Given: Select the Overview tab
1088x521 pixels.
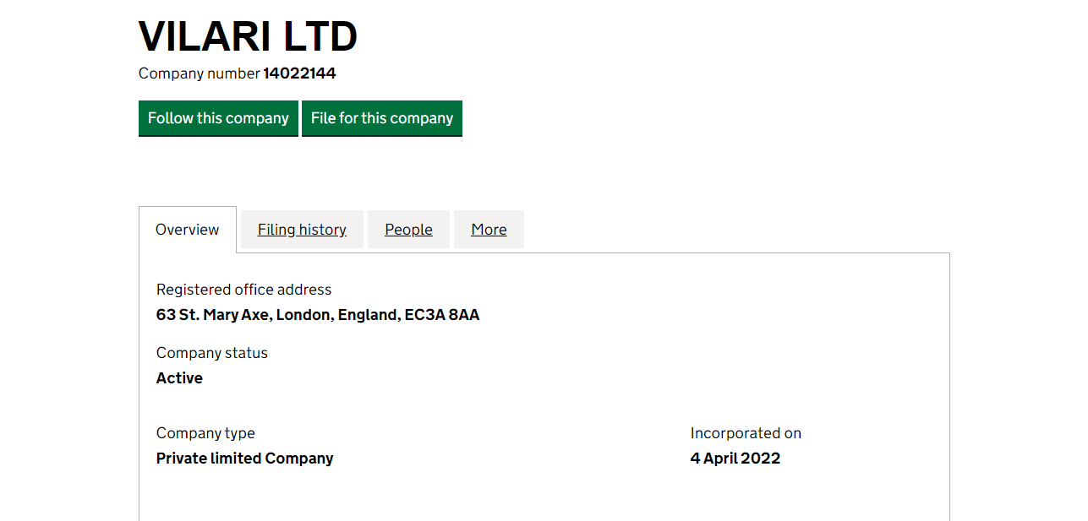Looking at the screenshot, I should (x=188, y=230).
